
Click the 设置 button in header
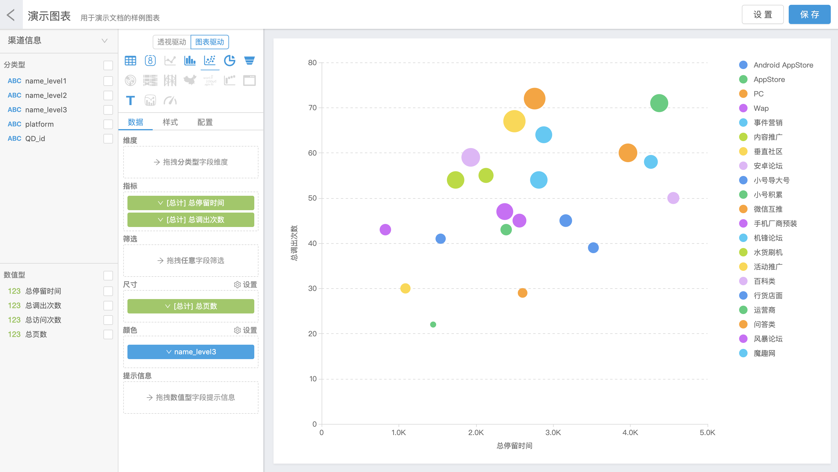pos(763,15)
